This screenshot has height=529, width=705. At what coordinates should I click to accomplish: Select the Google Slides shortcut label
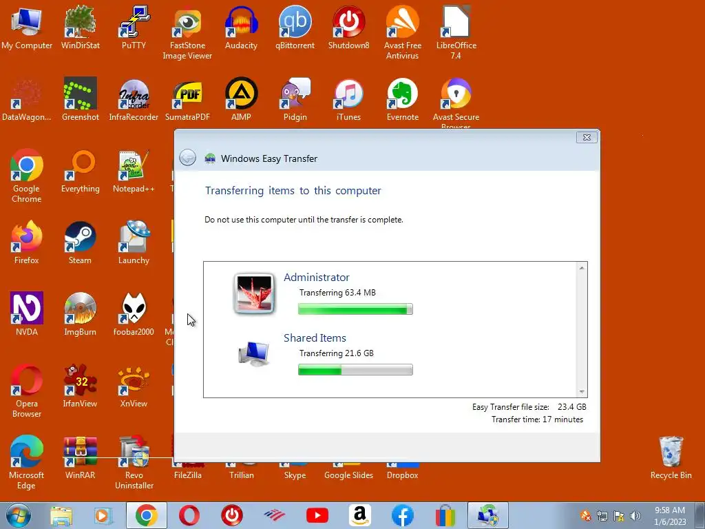pos(348,475)
